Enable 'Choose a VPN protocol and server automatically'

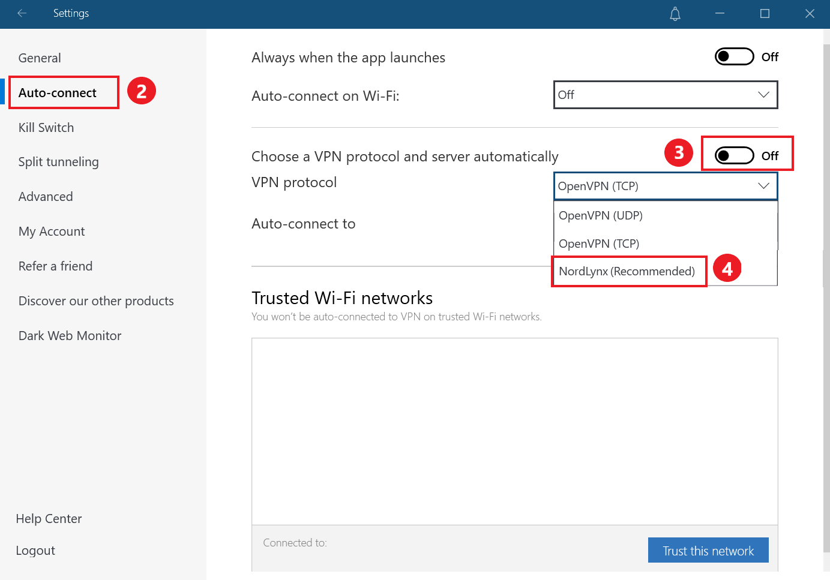pyautogui.click(x=734, y=155)
